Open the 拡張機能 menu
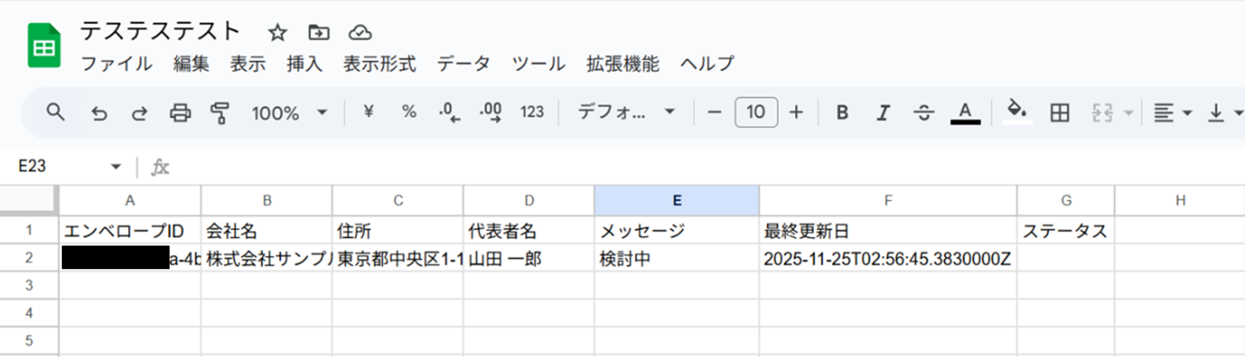Screen dimensions: 1245x357 622,64
